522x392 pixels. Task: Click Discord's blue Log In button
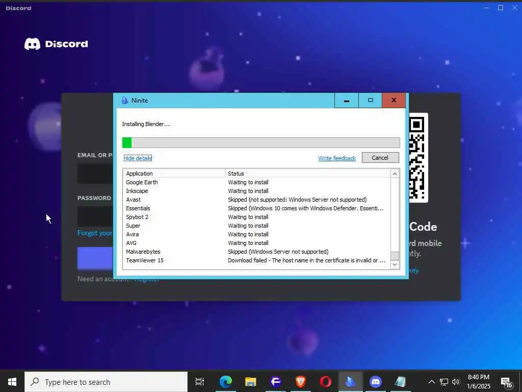(x=95, y=258)
